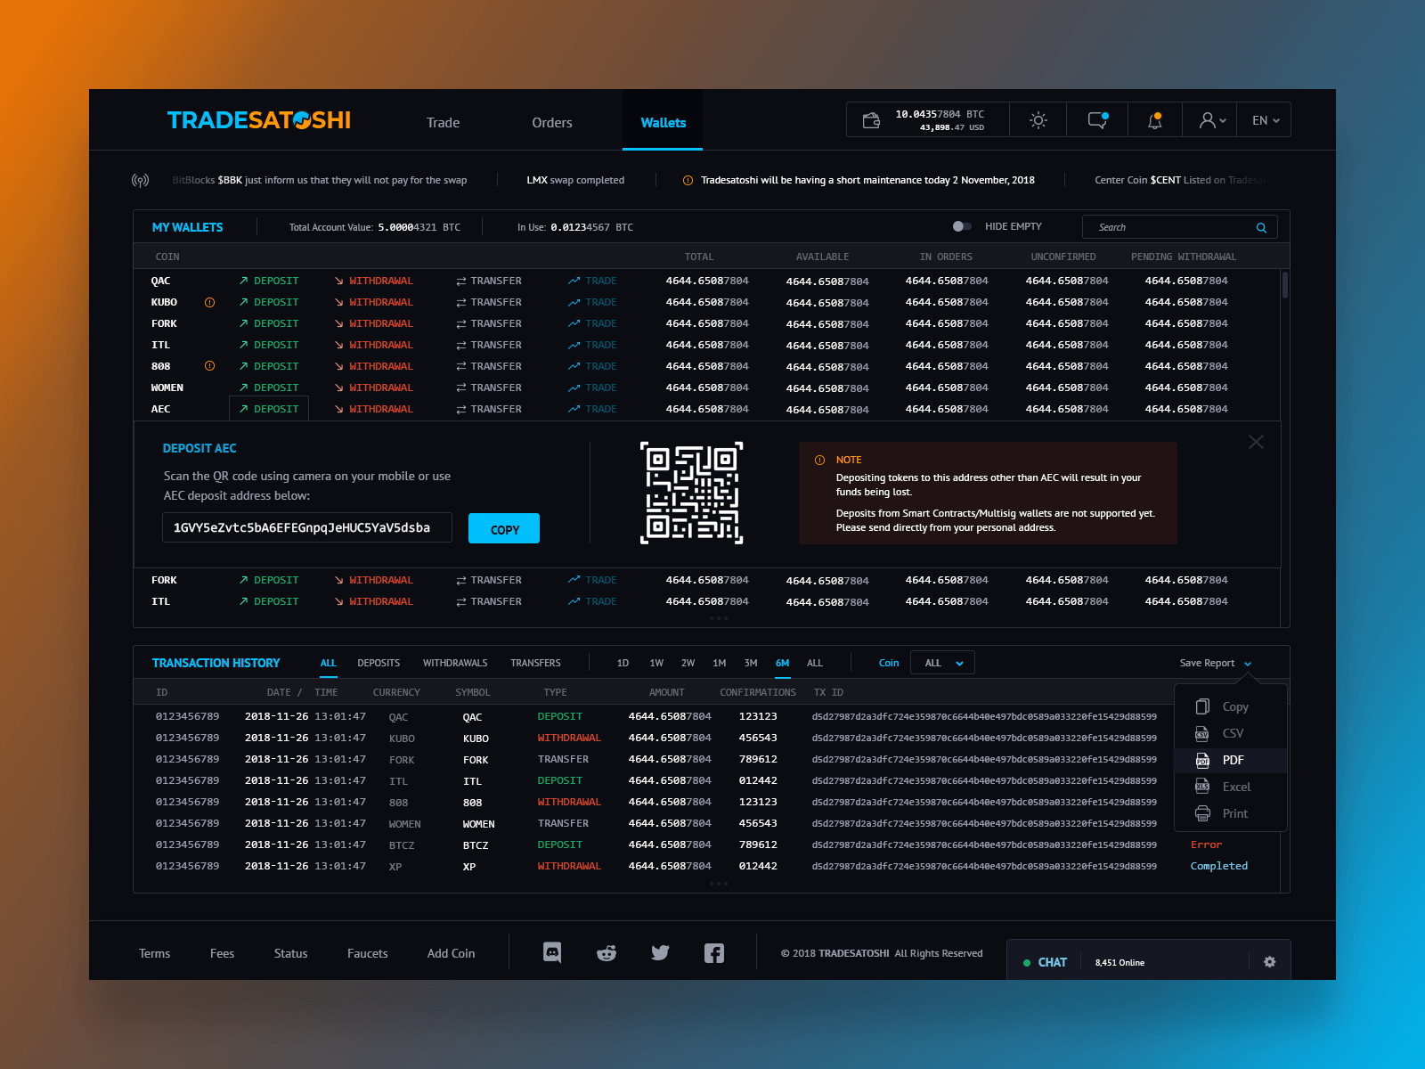Open the wallet balance icon in header
Viewport: 1425px width, 1069px height.
pos(871,120)
